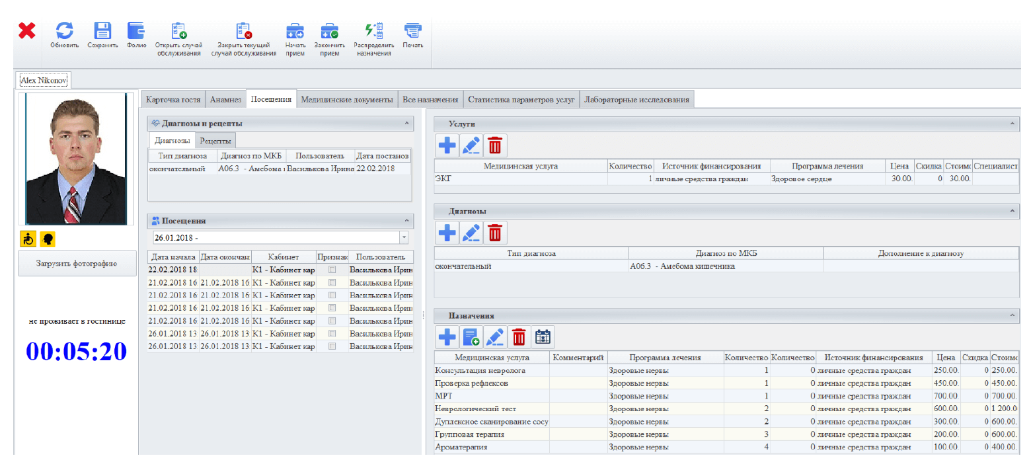Open Все назначения tab

pos(430,99)
